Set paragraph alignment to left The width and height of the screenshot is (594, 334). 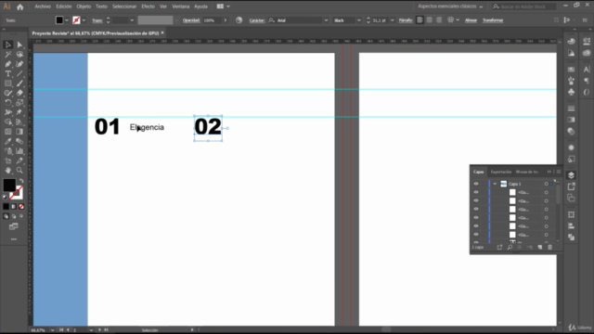420,20
